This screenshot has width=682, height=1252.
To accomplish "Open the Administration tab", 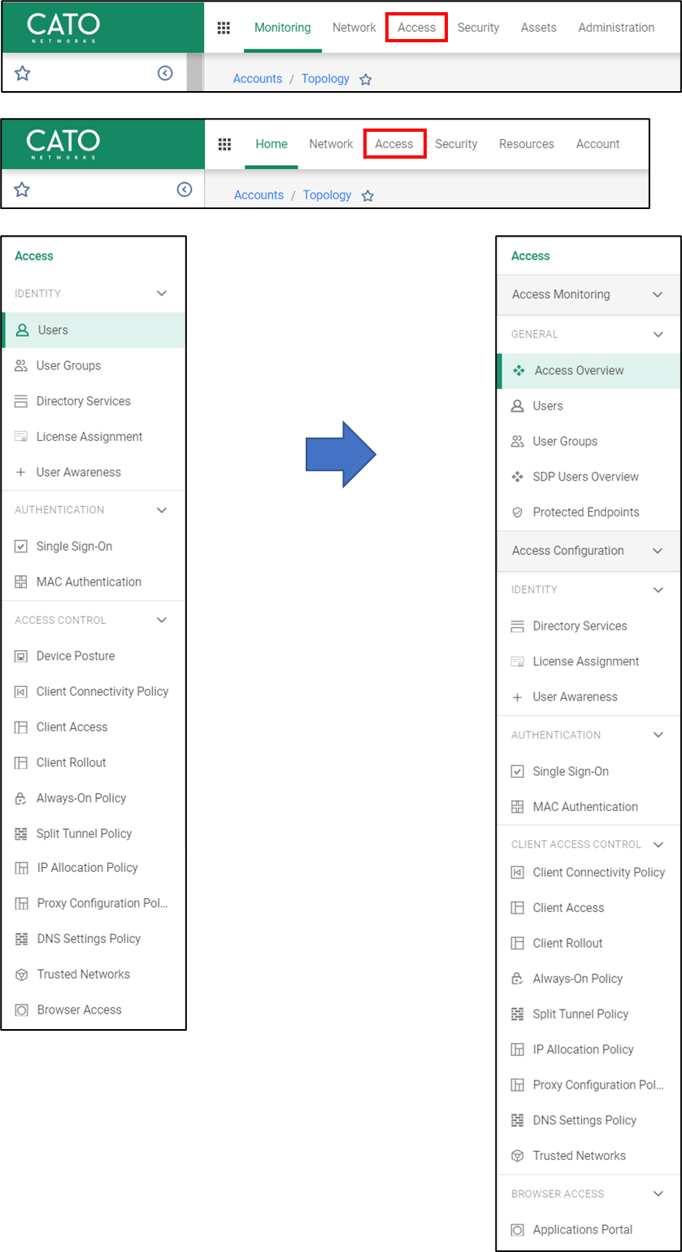I will click(x=616, y=28).
